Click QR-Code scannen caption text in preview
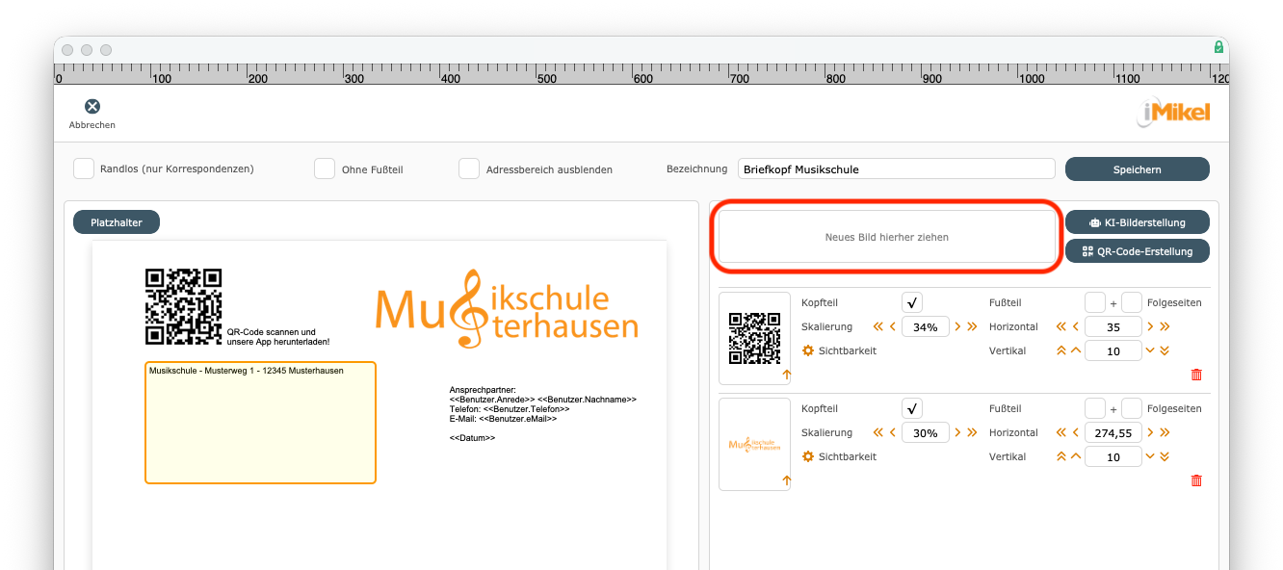Screen dimensions: 1283x570 click(278, 337)
